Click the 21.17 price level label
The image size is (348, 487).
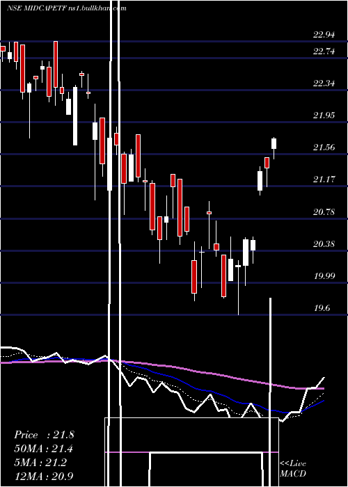324,179
